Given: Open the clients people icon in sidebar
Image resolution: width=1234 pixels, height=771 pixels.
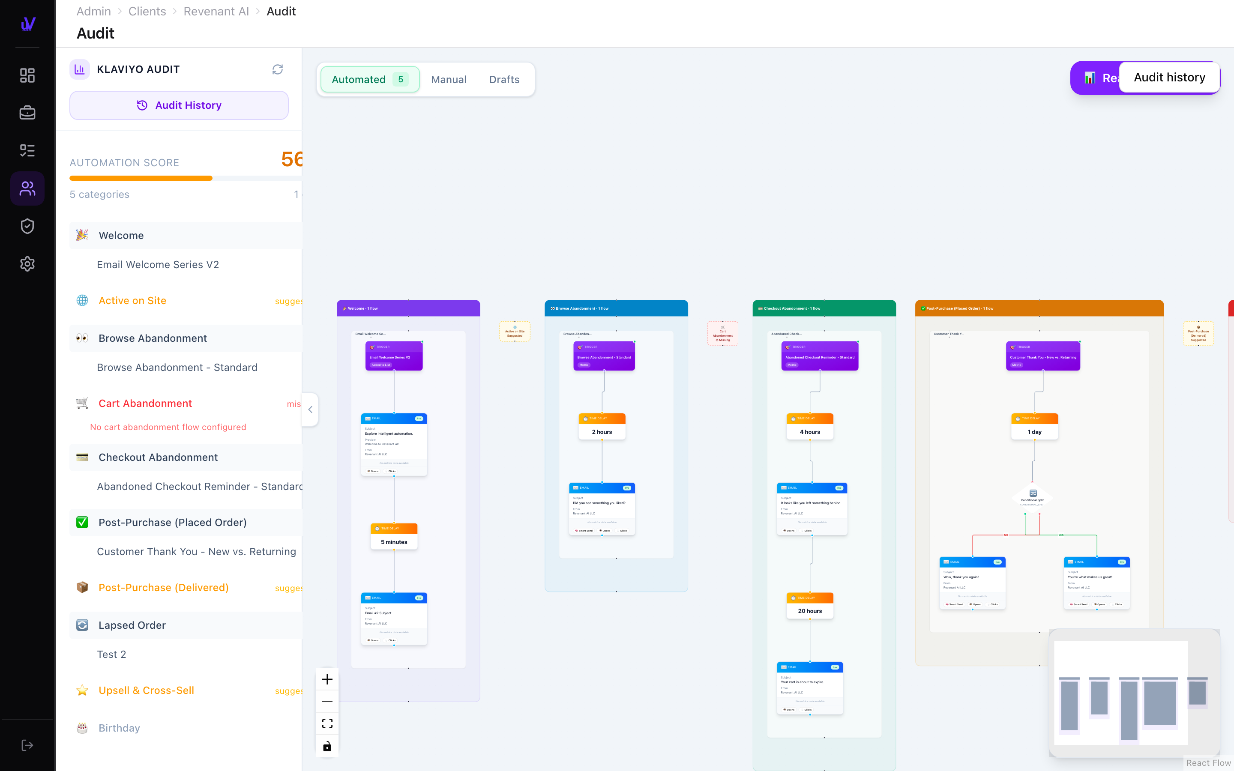Looking at the screenshot, I should pos(27,188).
